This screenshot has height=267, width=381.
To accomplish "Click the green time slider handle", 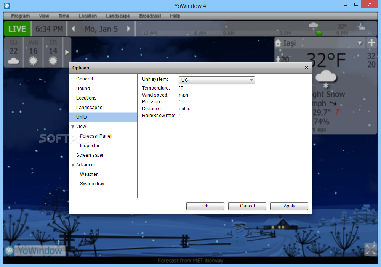I will (319, 33).
